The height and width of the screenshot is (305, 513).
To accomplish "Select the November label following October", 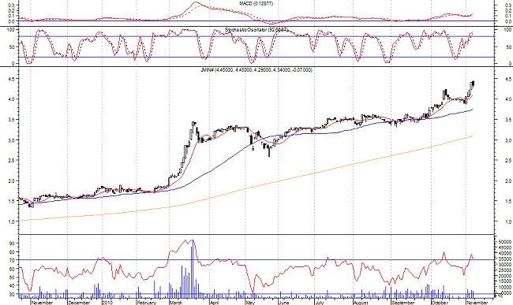I will tap(477, 303).
